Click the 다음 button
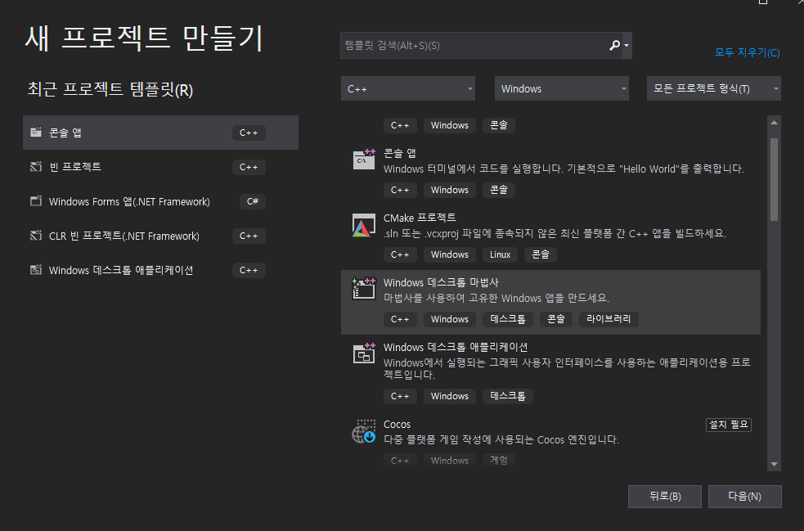The image size is (804, 531). [744, 496]
